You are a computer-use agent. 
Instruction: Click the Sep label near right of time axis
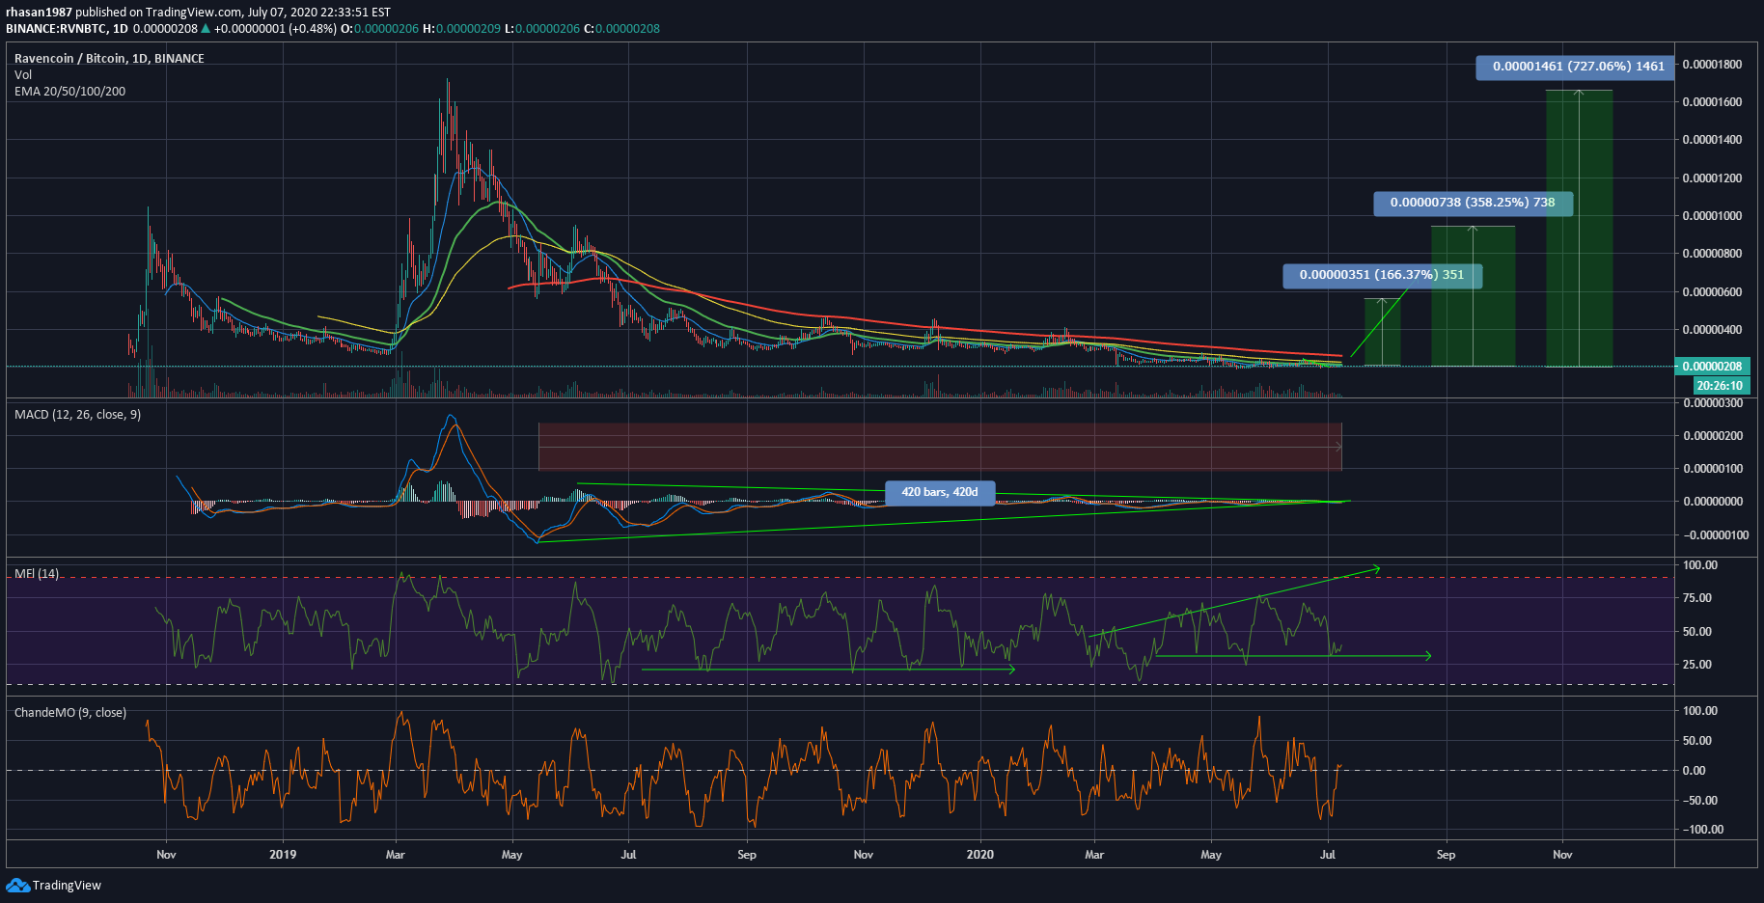coord(1446,855)
